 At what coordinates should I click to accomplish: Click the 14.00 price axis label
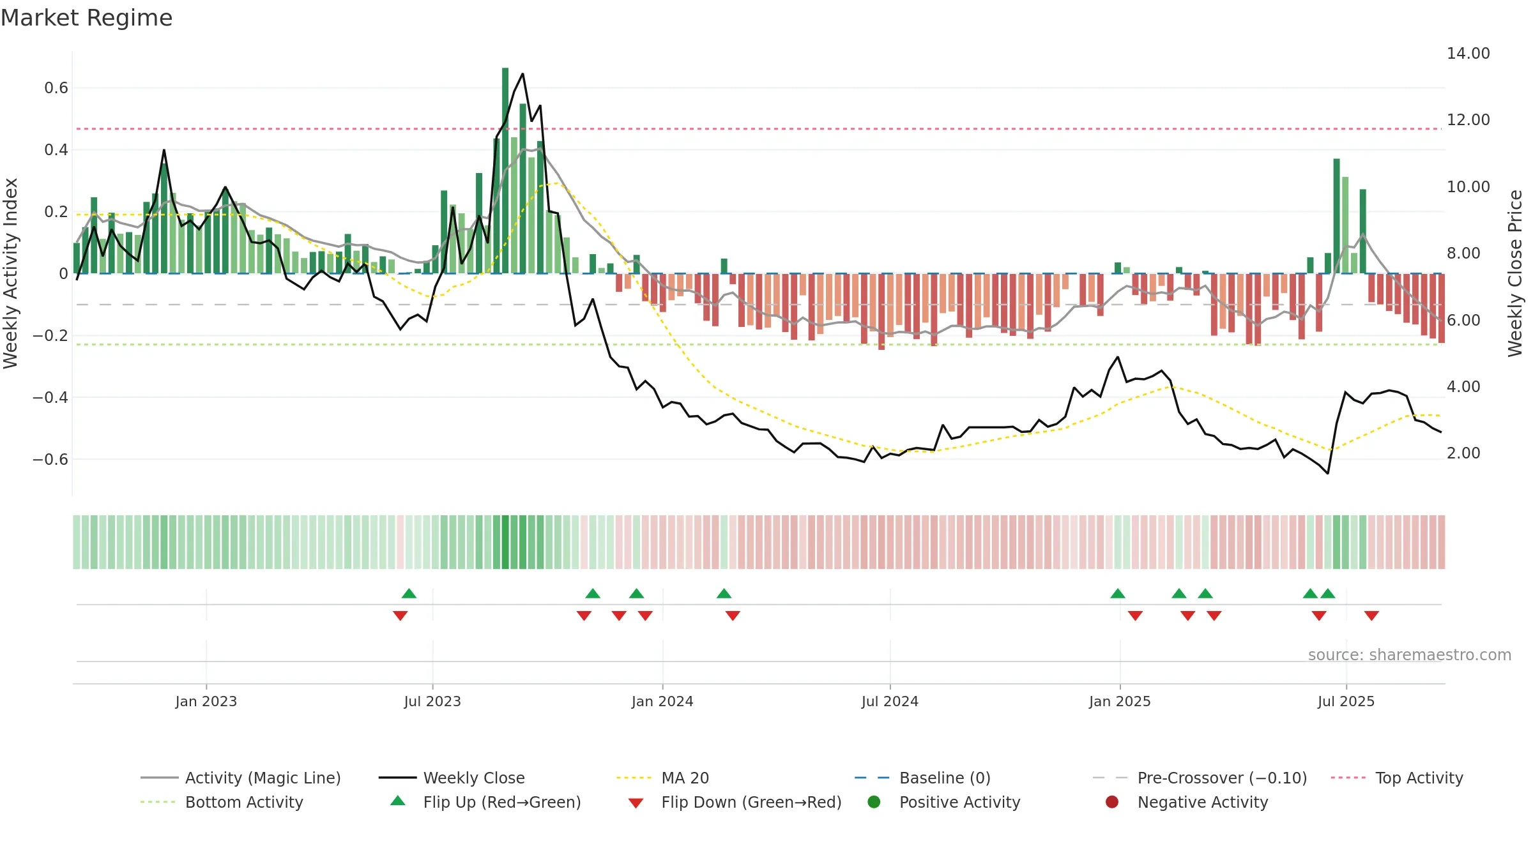point(1468,54)
